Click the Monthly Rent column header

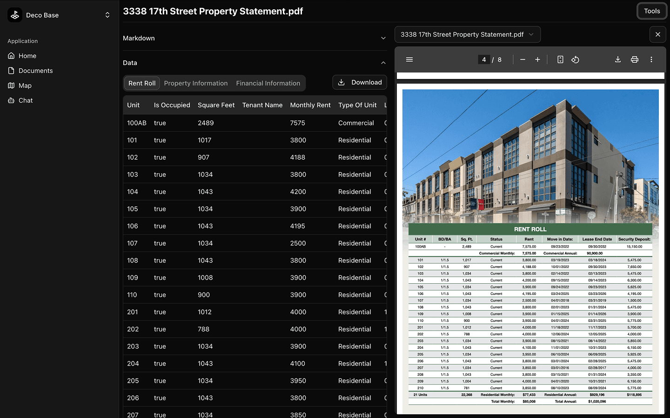(310, 105)
